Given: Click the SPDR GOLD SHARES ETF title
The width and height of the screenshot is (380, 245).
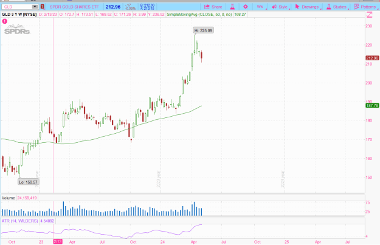Looking at the screenshot, I should [x=74, y=7].
